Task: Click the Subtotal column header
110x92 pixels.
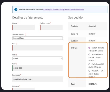Action: [92, 26]
